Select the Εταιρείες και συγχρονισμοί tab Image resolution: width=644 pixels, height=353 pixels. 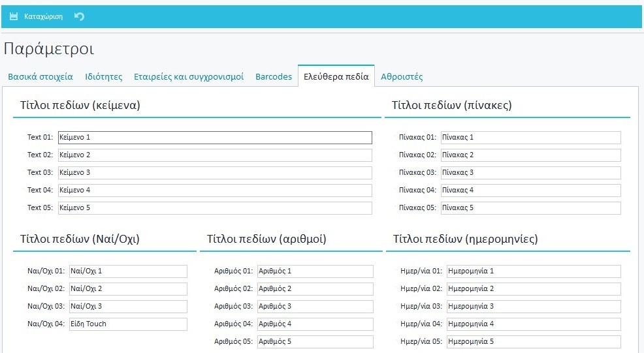pos(189,76)
